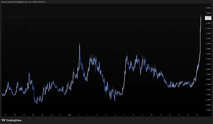Screen dimensions: 213x124
Task: Click the 0.4600 price label
Action: (208, 105)
